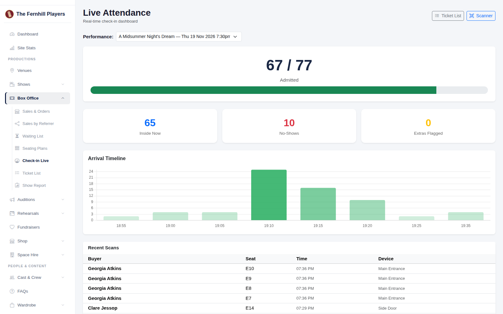Click the Wardrobe bag icon

pyautogui.click(x=12, y=305)
